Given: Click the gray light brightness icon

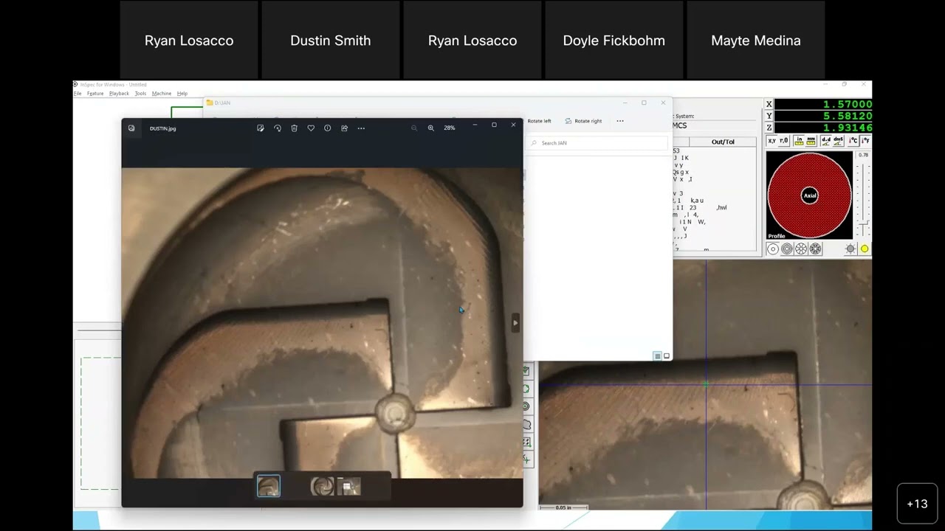Looking at the screenshot, I should pyautogui.click(x=850, y=249).
